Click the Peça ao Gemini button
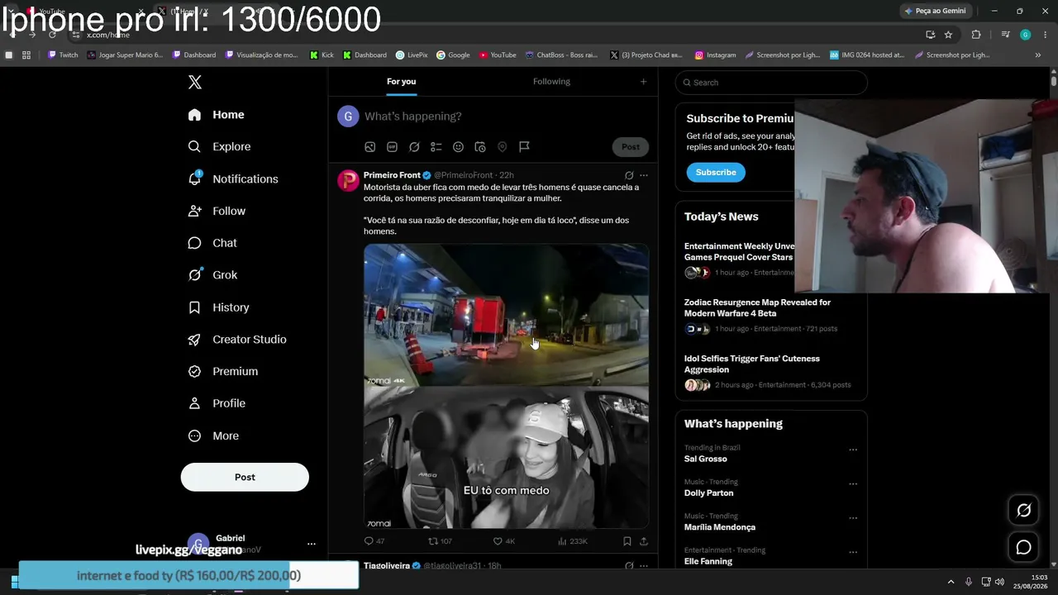The width and height of the screenshot is (1058, 595). point(936,11)
